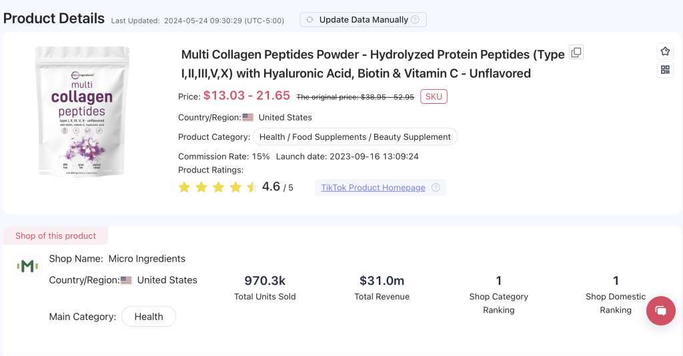The height and width of the screenshot is (356, 683).
Task: Click the product star rating bar
Action: pyautogui.click(x=217, y=188)
